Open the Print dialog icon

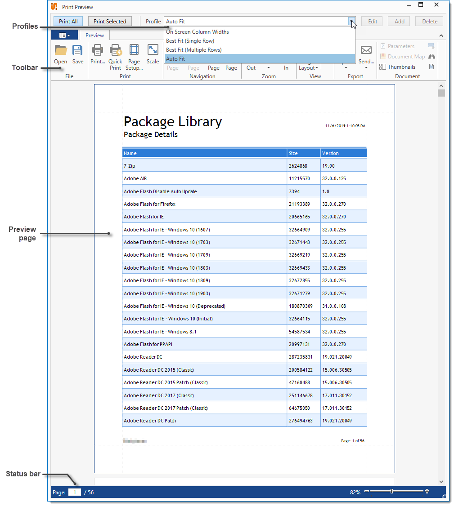click(x=98, y=50)
